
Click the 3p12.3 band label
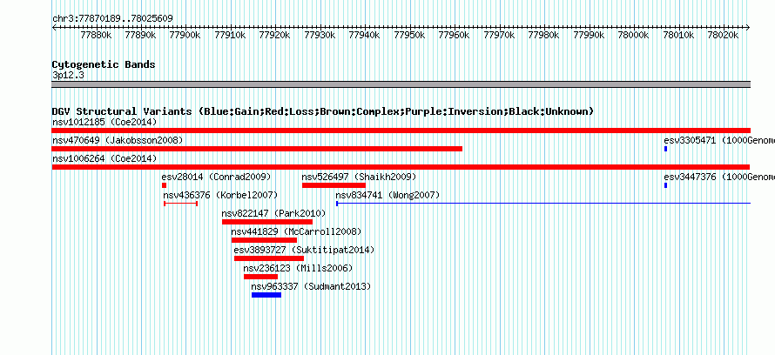tap(68, 76)
